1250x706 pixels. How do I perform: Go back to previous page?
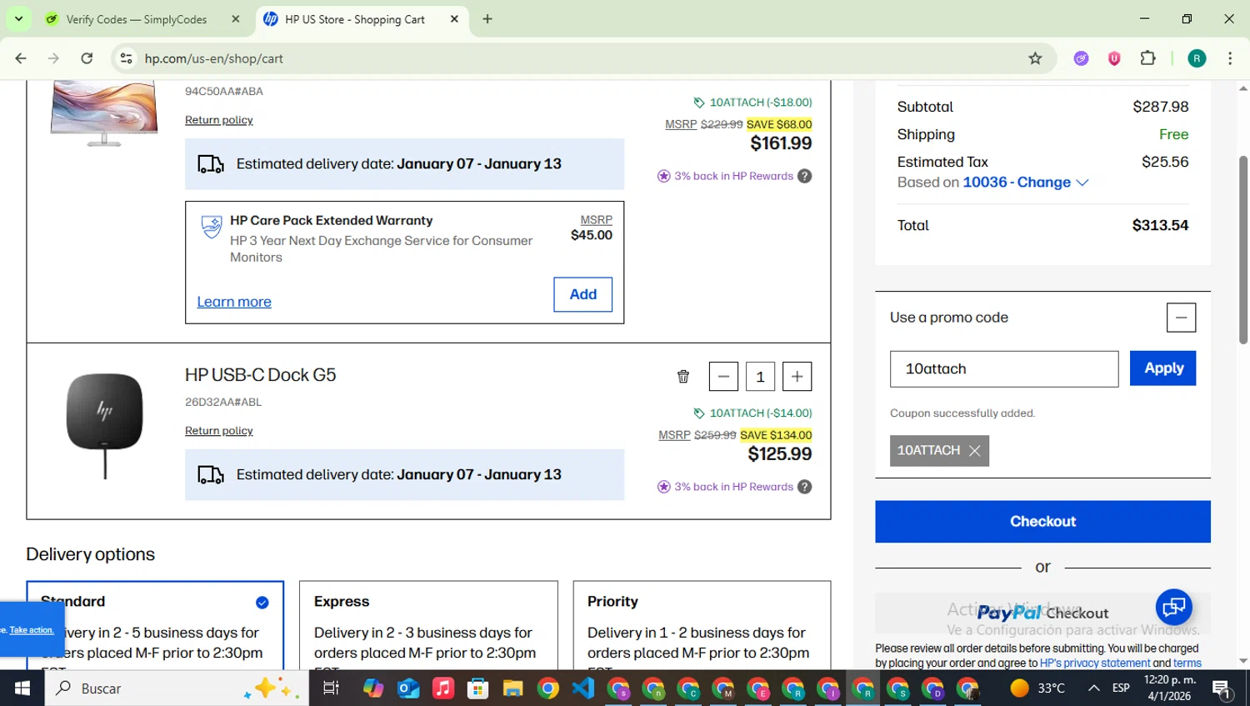[21, 58]
